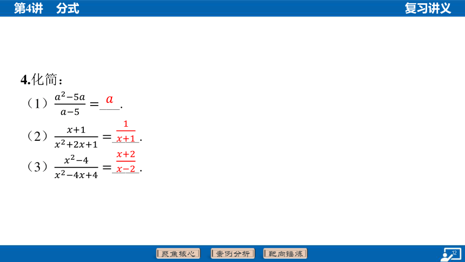Click the red answer fraction 1 over x+1
Screen dimensions: 465x262
(126, 131)
